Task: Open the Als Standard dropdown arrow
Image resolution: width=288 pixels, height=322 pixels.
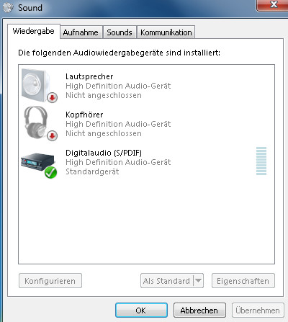Action: pos(199,280)
